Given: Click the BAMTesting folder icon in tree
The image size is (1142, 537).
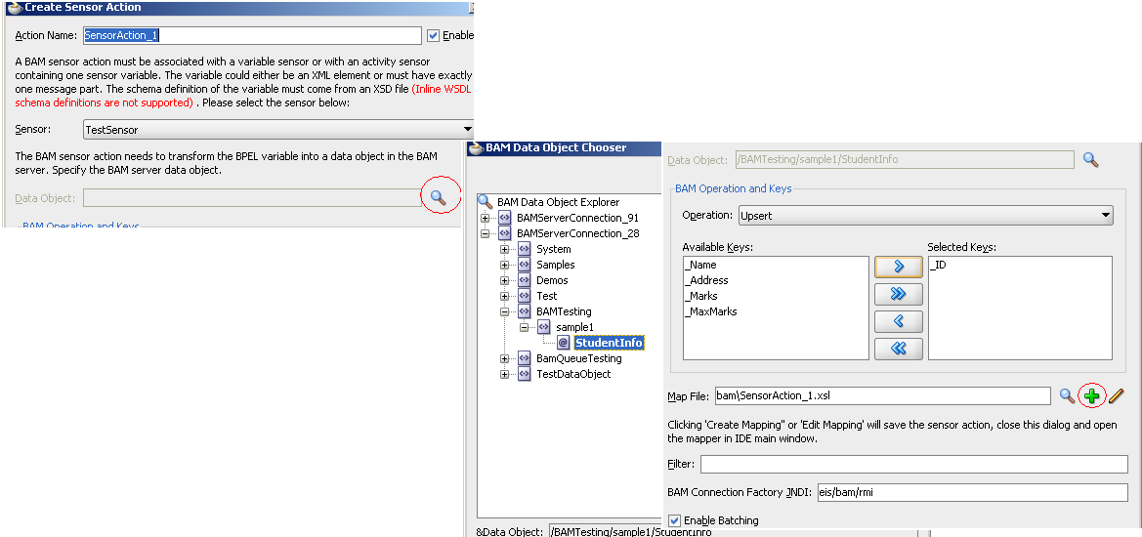Looking at the screenshot, I should click(525, 311).
